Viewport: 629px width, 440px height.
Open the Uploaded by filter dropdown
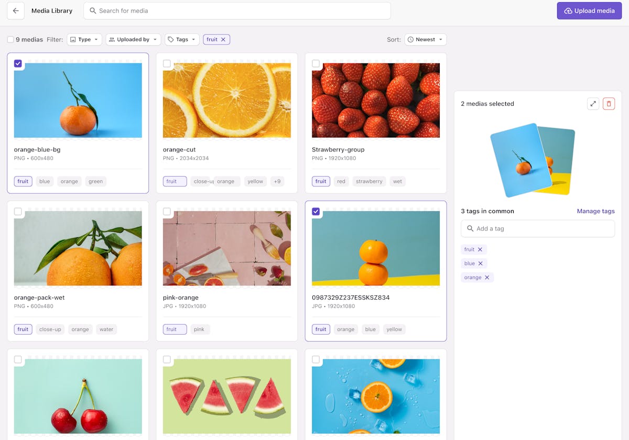click(x=133, y=39)
